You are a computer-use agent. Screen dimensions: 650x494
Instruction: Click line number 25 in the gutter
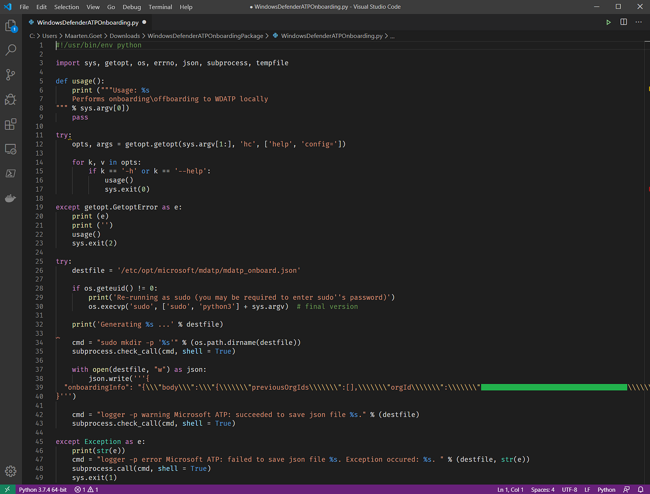39,261
